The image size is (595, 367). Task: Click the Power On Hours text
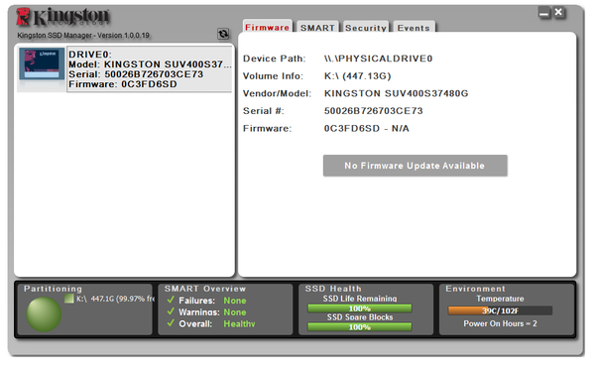[x=500, y=323]
